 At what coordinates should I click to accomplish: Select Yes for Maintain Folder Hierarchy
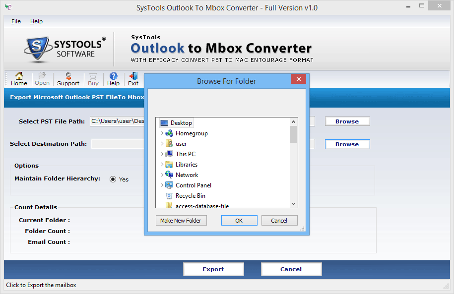[x=113, y=179]
